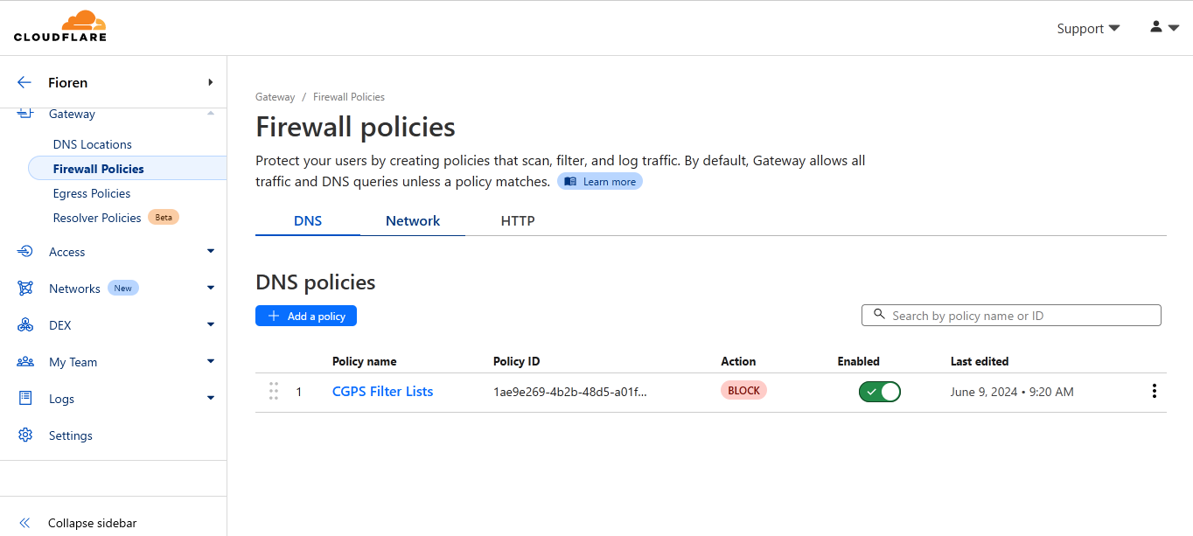Expand the Networks section caret

click(x=211, y=289)
